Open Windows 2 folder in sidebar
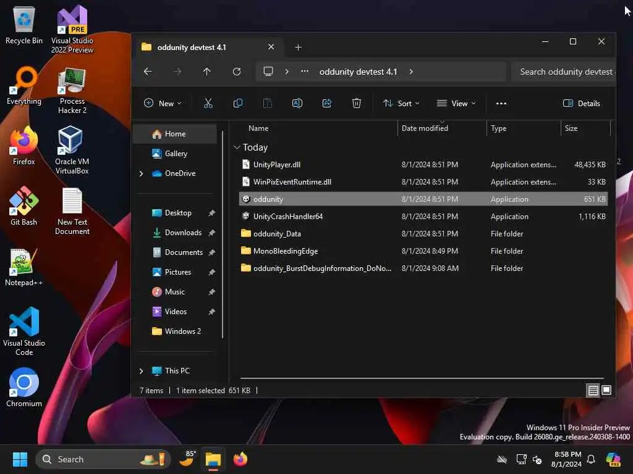Screen dimensions: 633x474 182,331
